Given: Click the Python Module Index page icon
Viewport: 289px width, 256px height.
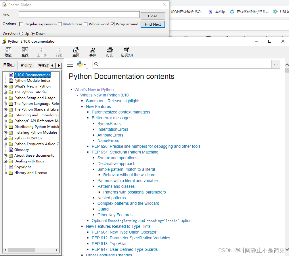Looking at the screenshot, I should coord(11,80).
